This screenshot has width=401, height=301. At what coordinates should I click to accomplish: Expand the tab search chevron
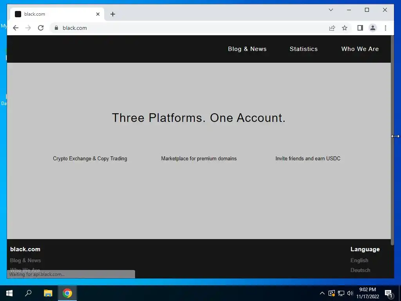pyautogui.click(x=331, y=10)
